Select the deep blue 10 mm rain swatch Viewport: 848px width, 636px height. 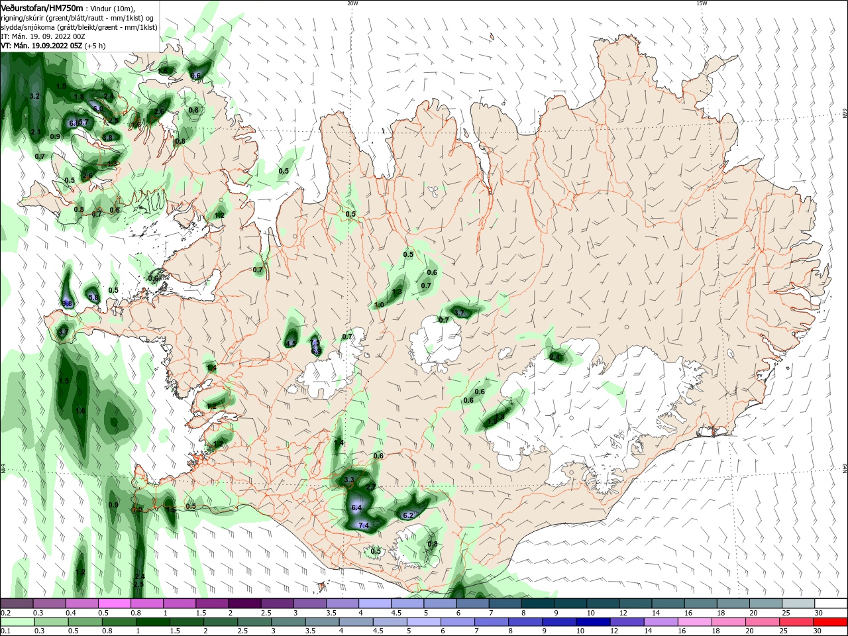[x=593, y=622]
